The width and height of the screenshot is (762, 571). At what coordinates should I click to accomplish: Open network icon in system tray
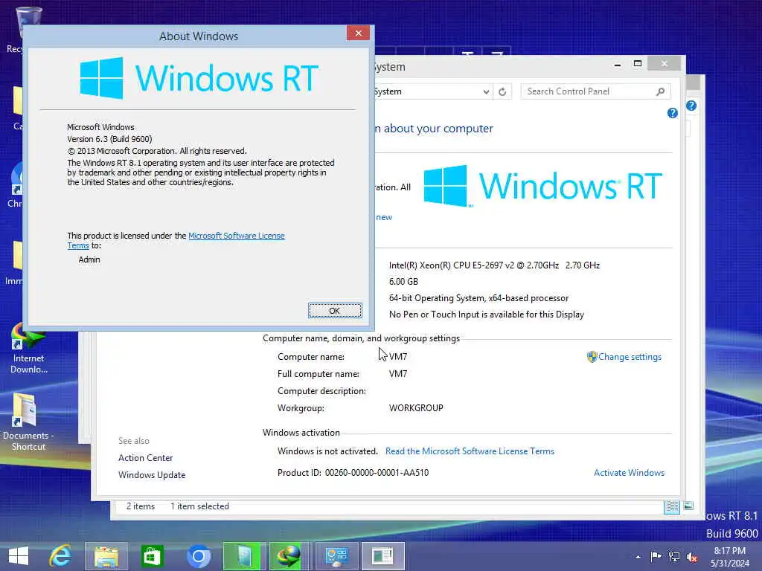pos(674,556)
